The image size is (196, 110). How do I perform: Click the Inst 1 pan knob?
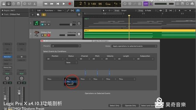pos(79,23)
